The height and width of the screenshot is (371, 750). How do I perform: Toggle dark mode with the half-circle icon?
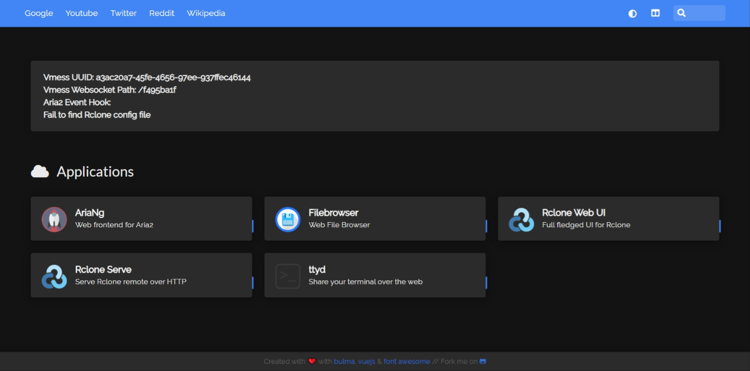pyautogui.click(x=632, y=13)
